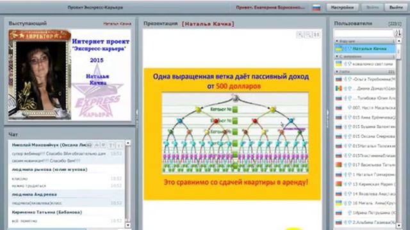Click increase chat font size icon
This screenshot has width=410, height=230.
tap(111, 145)
